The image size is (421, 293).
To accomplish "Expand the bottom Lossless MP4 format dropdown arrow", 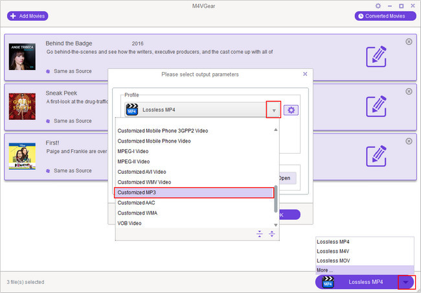I will (x=406, y=282).
